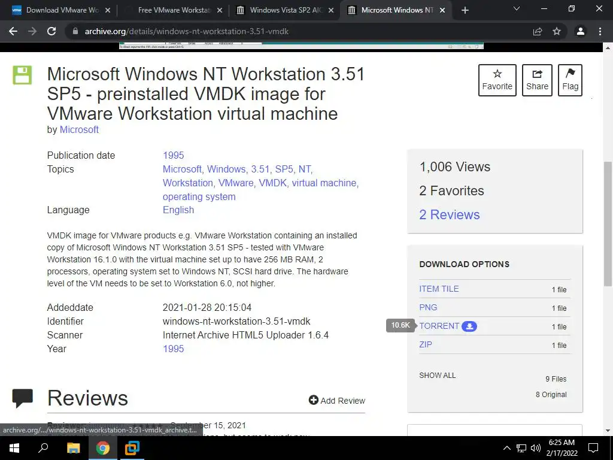This screenshot has width=613, height=460.
Task: Download the PNG file
Action: pos(428,307)
